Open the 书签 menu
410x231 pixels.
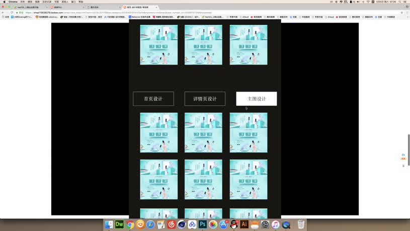click(x=57, y=2)
